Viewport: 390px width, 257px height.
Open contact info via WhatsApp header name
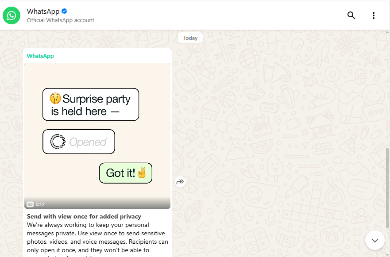coord(43,12)
